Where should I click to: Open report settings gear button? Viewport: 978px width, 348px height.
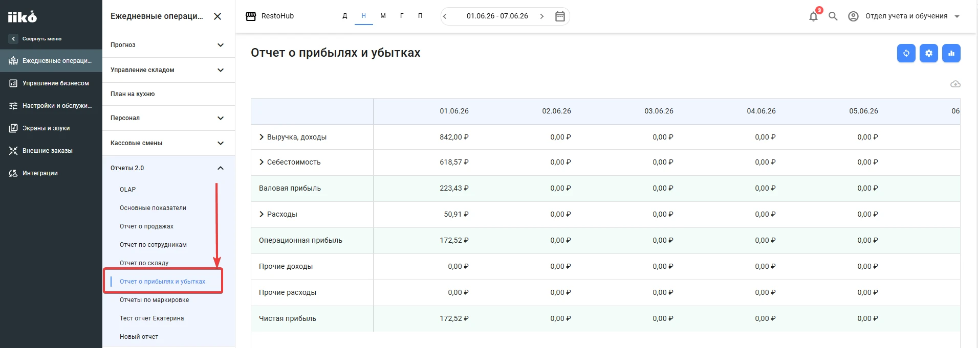pos(928,53)
